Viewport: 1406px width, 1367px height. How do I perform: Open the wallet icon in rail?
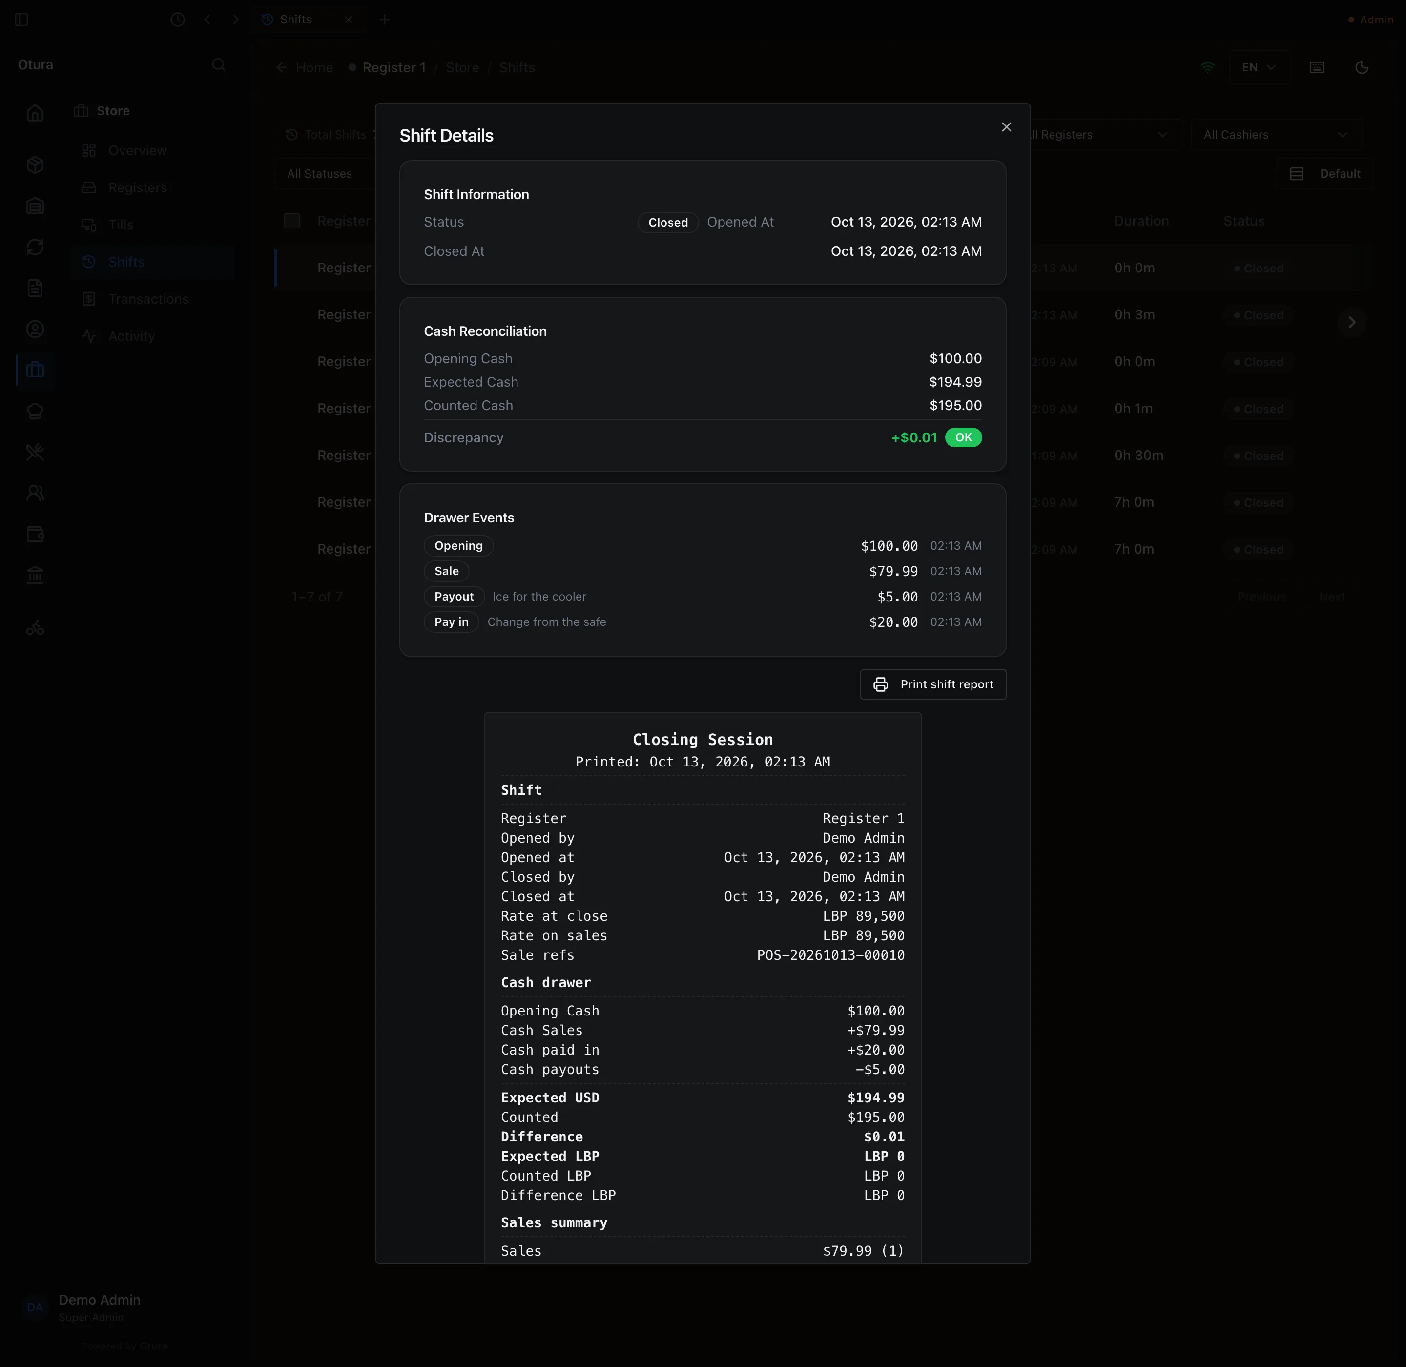(35, 534)
